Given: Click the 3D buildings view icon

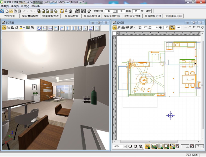Looking at the screenshot, I should pos(78,11).
